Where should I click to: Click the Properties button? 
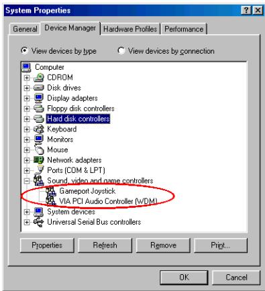[x=47, y=245]
